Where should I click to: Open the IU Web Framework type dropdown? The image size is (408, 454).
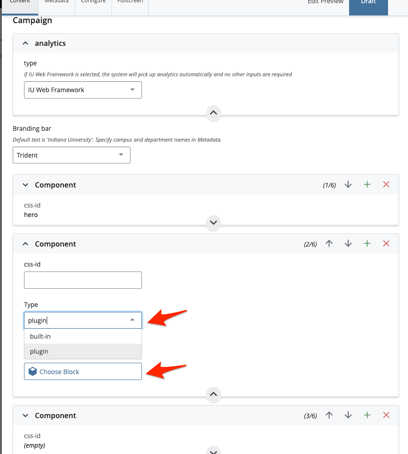click(x=83, y=90)
